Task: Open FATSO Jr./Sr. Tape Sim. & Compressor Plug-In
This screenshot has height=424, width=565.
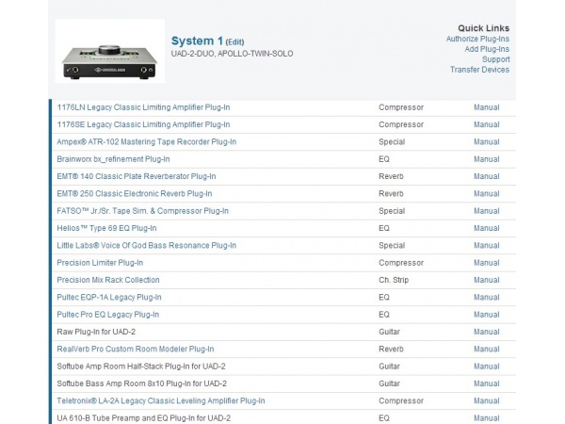Action: point(143,211)
